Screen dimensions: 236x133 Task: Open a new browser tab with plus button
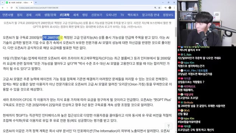tap(36, 3)
